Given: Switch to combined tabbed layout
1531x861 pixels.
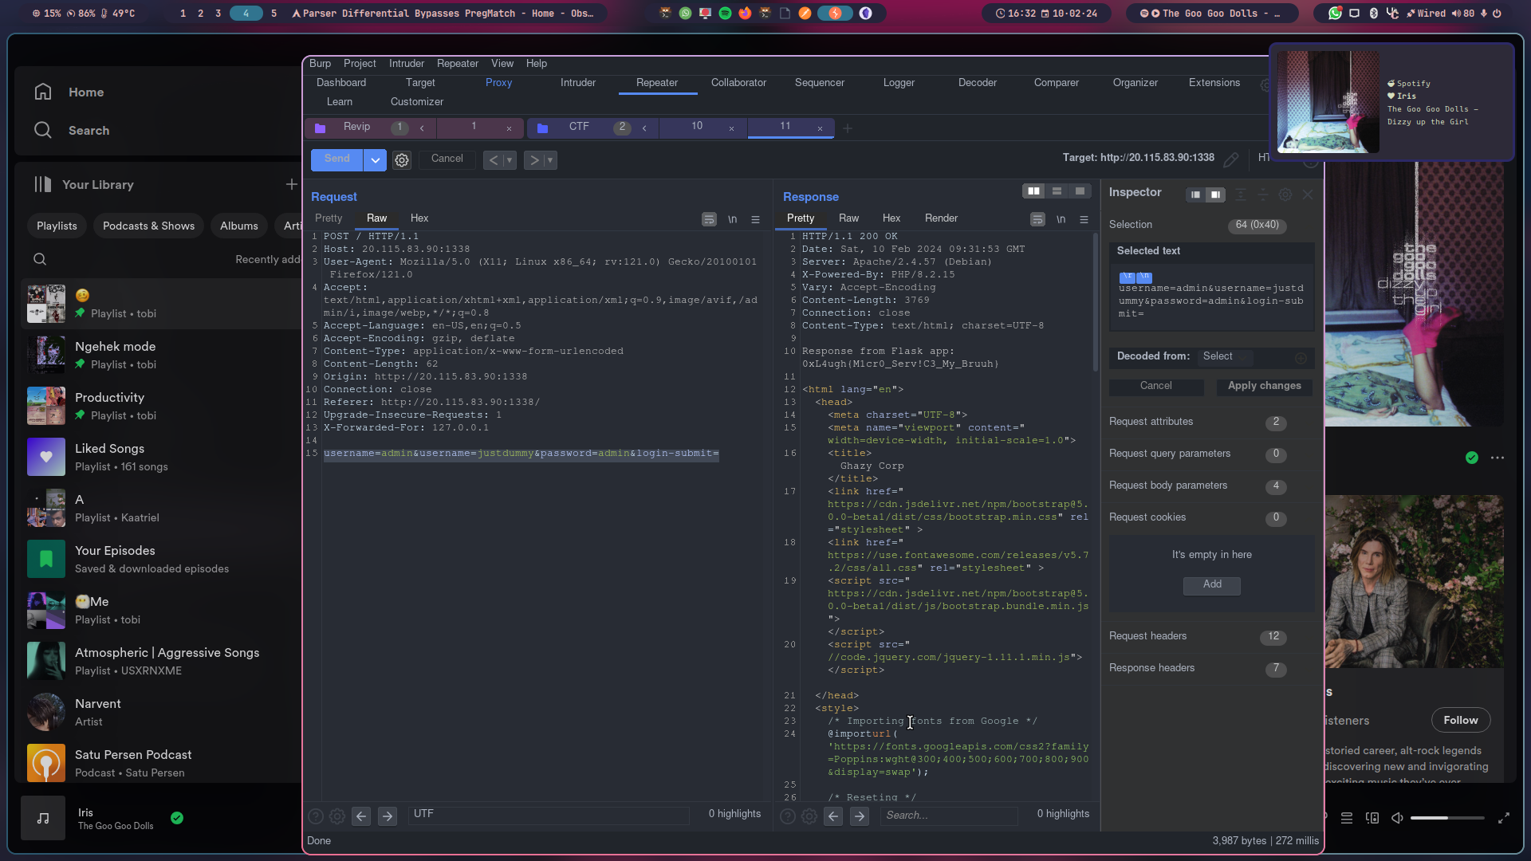Looking at the screenshot, I should point(1080,191).
